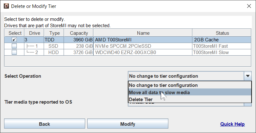Click the '3960 GiB' capacity cell
This screenshot has width=256, height=133.
click(78, 39)
